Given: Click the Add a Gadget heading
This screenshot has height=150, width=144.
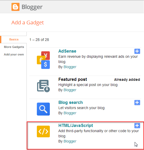Looking at the screenshot, I should 28,23.
